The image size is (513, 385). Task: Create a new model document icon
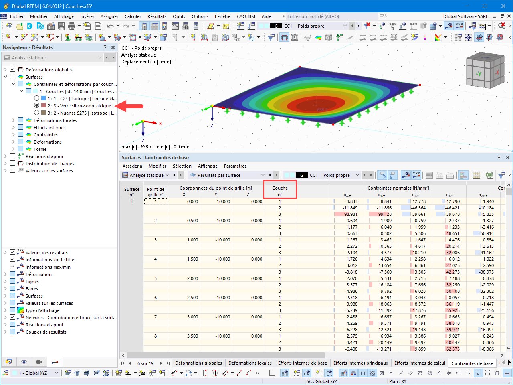tap(9, 26)
